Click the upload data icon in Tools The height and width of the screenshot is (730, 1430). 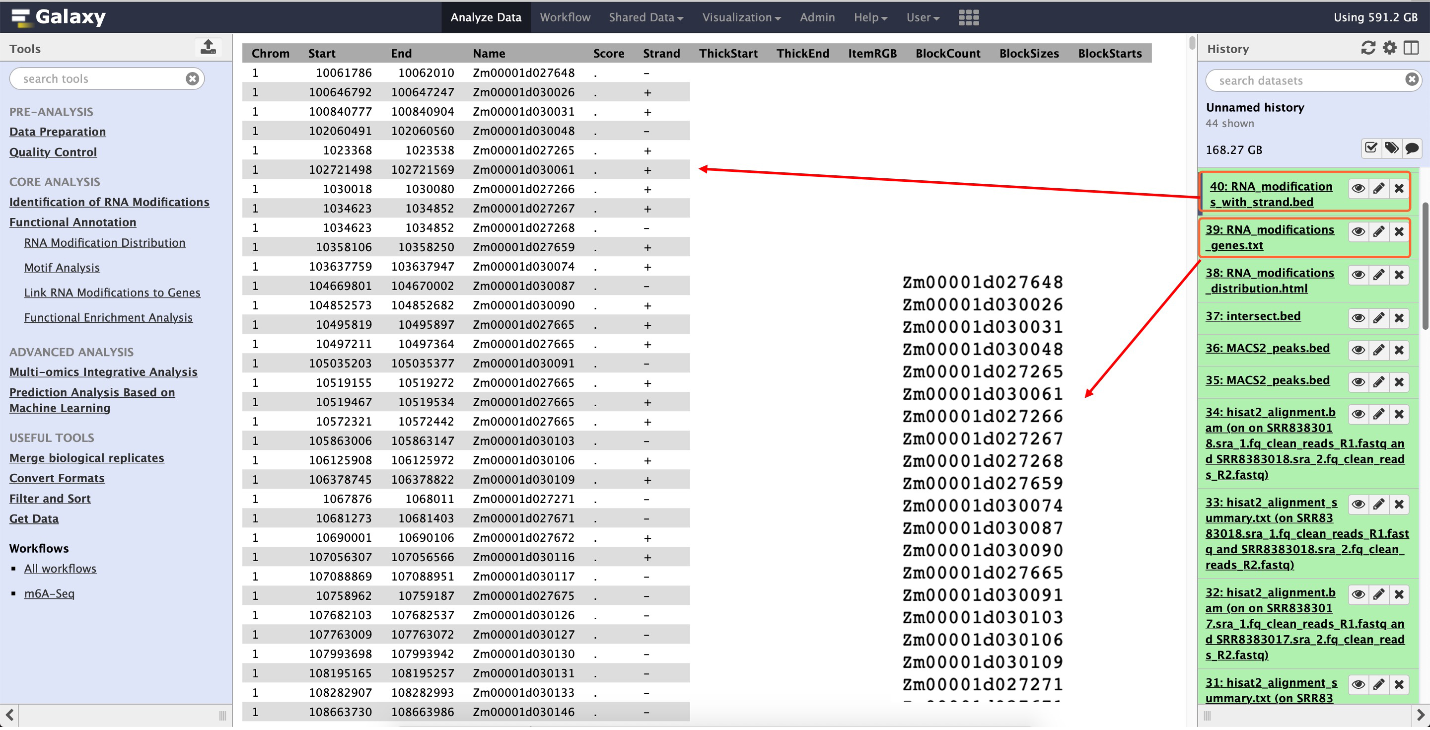[x=208, y=47]
